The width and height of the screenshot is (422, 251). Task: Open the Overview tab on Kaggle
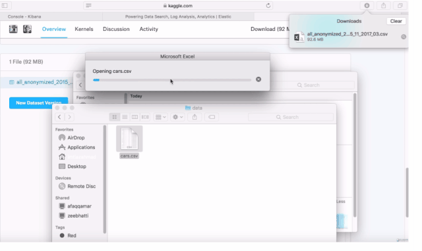click(54, 29)
